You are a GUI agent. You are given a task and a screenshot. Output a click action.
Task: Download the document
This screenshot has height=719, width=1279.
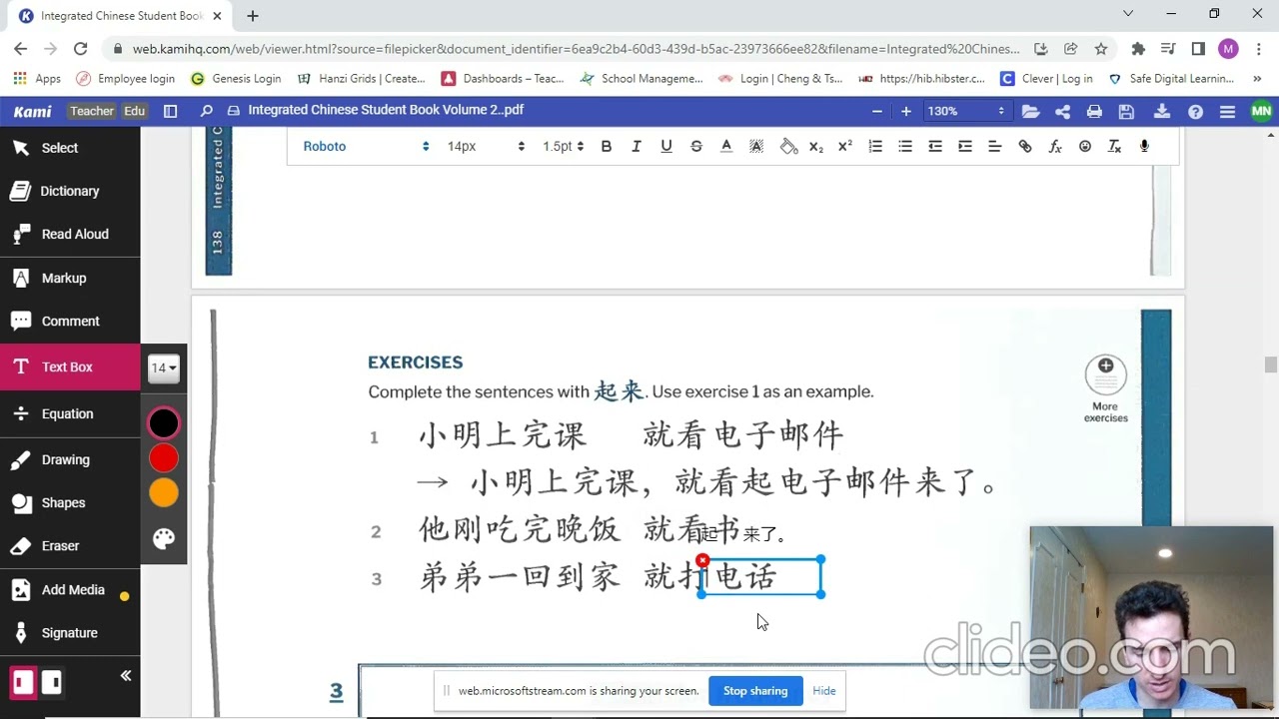[1161, 111]
